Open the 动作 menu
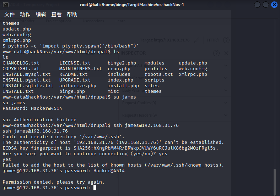This screenshot has height=196, width=280. 25,15
